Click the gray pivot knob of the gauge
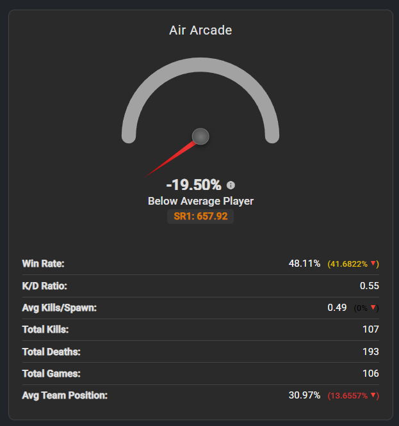This screenshot has width=399, height=426. tap(200, 136)
